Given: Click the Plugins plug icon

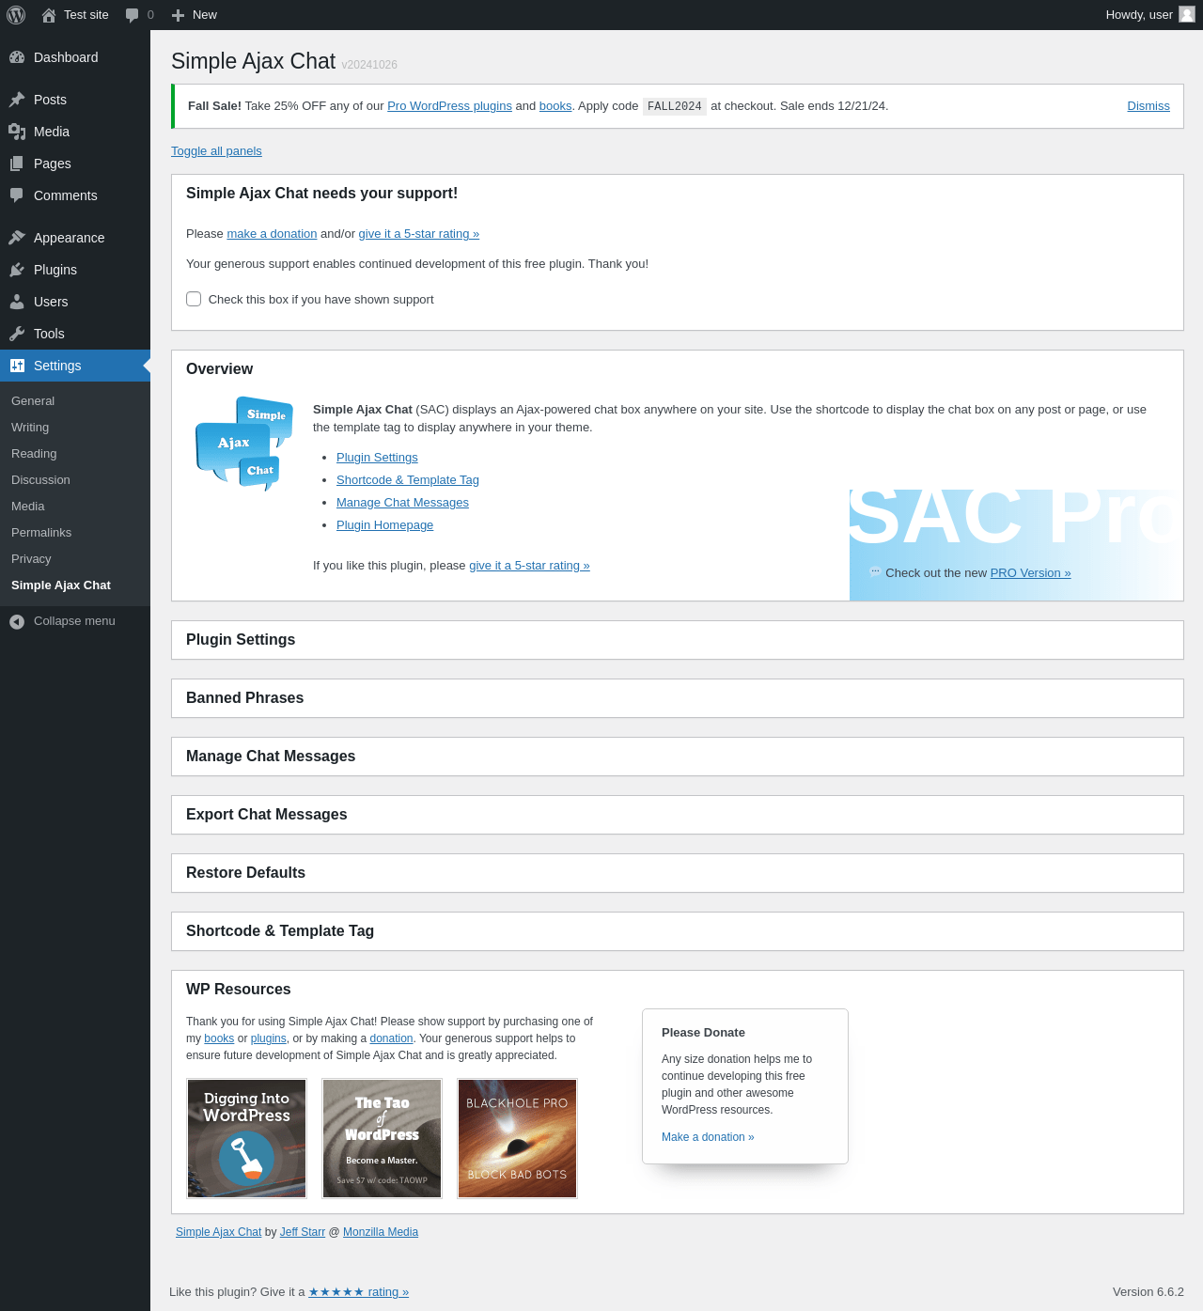Looking at the screenshot, I should [x=17, y=270].
